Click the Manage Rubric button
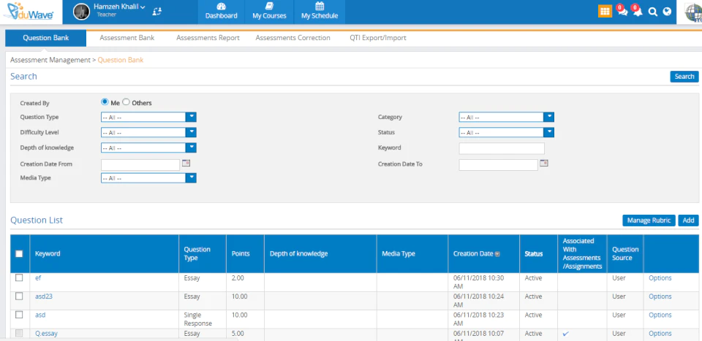702x341 pixels. 649,221
